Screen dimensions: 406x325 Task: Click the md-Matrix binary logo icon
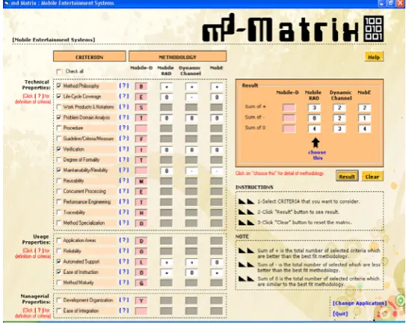[374, 28]
